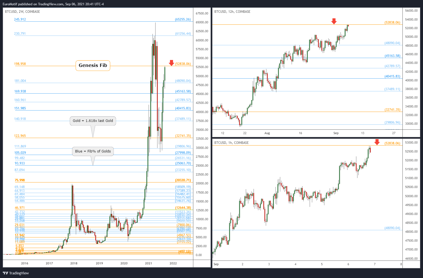Select the gold 122.965 Fib level label
Viewport: 423px width, 278px height.
pyautogui.click(x=20, y=136)
